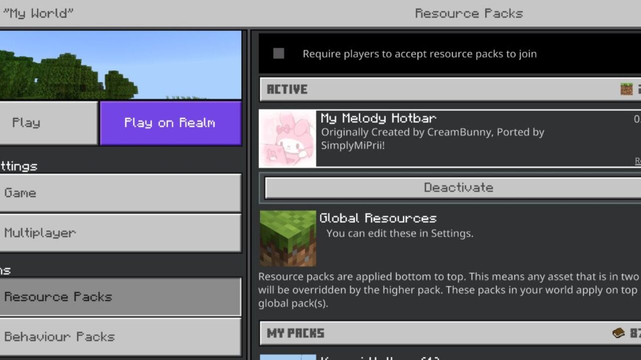This screenshot has height=360, width=641.
Task: Collapse the ACTIVE packs header
Action: 450,89
